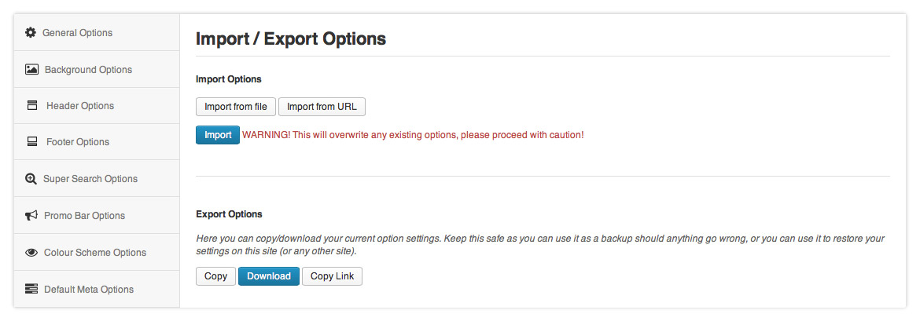920x321 pixels.
Task: Switch to Background Options section
Action: [x=88, y=70]
